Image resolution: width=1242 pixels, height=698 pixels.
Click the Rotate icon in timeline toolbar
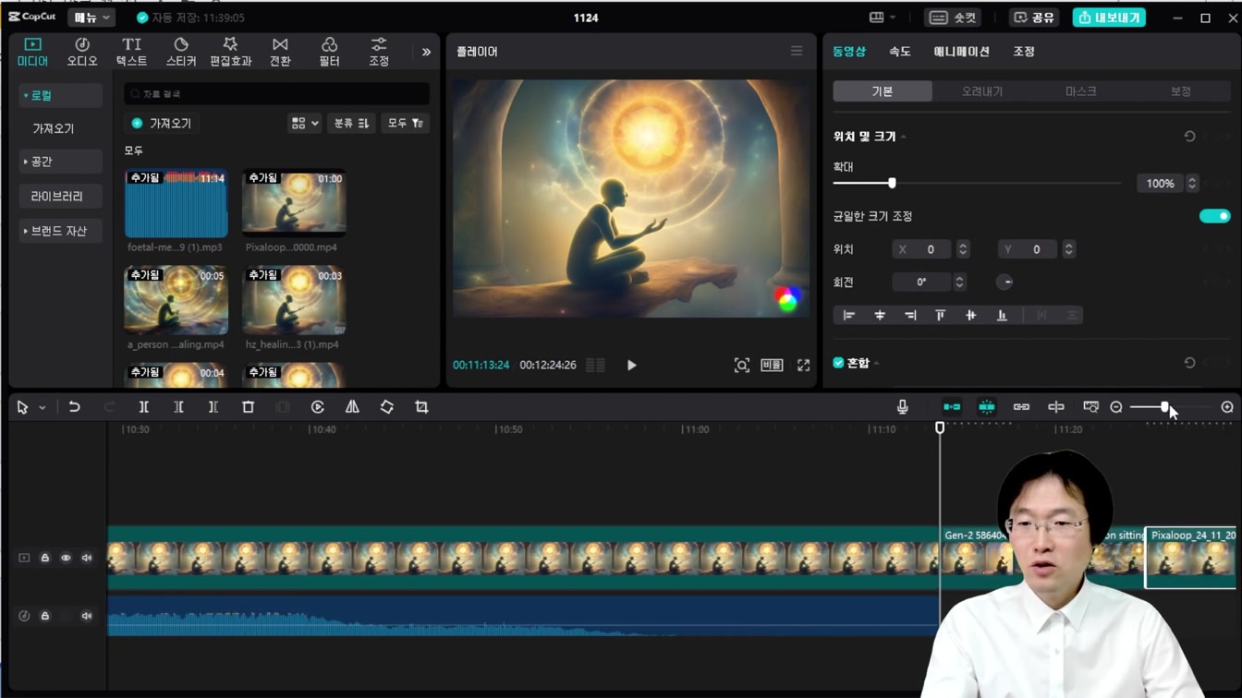click(x=387, y=407)
